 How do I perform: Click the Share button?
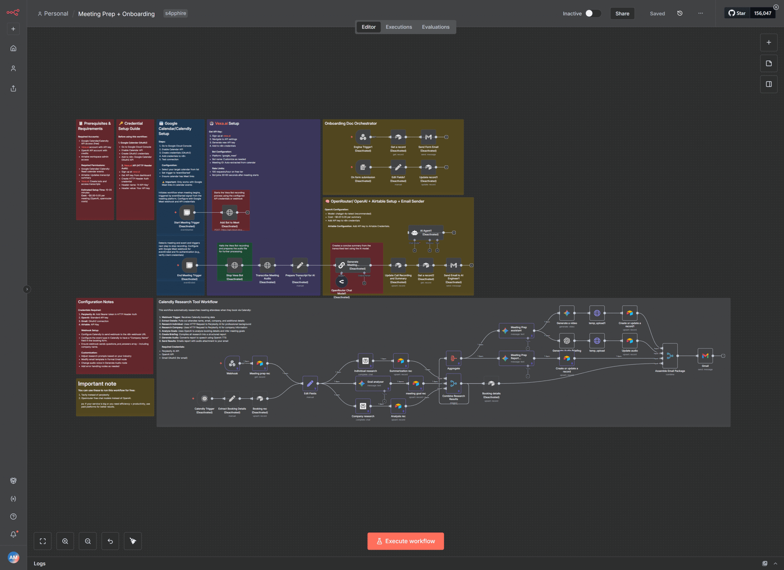[622, 14]
